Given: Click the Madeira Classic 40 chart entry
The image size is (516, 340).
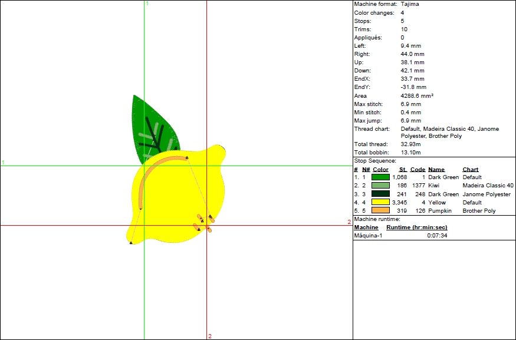Looking at the screenshot, I should click(488, 186).
